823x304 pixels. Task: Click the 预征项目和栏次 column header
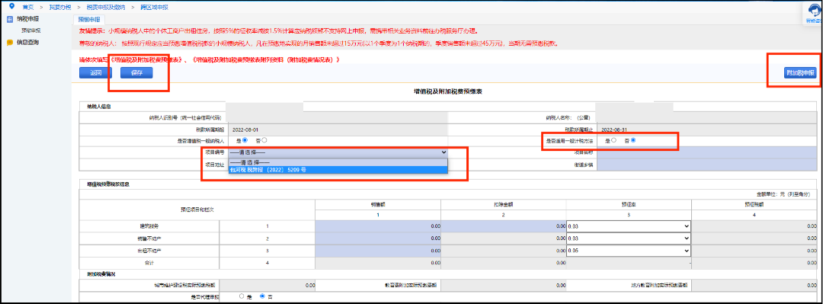[197, 210]
